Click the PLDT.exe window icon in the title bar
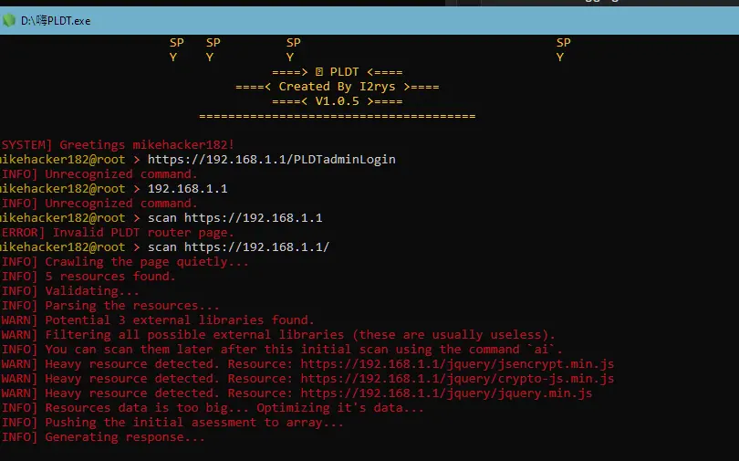Viewport: 739px width, 461px height. (8, 20)
